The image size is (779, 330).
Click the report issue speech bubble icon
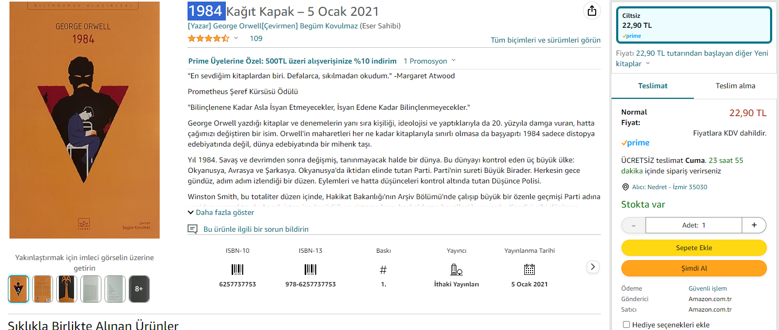pos(193,229)
